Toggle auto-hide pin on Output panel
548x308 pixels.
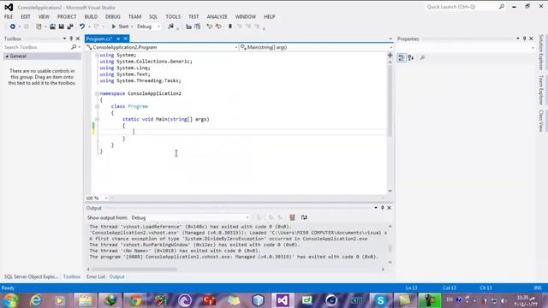click(x=383, y=208)
